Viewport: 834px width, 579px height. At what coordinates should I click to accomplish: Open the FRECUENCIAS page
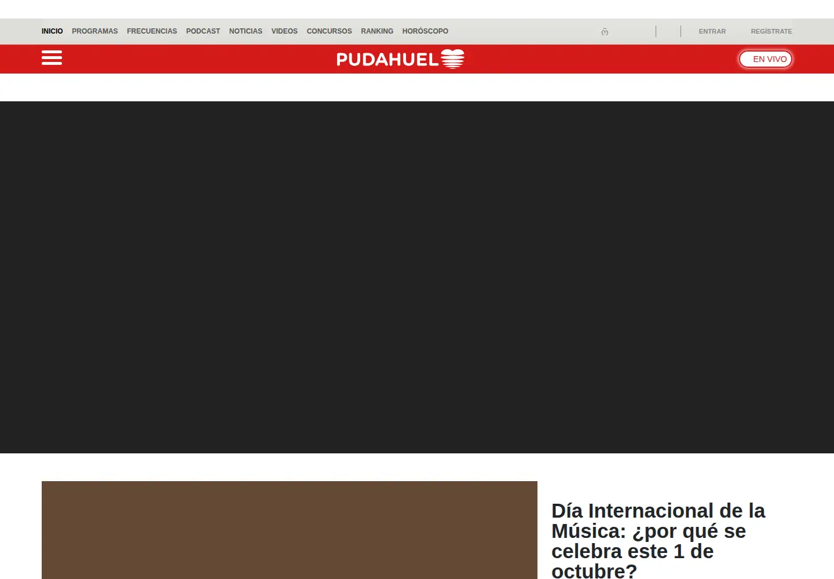click(152, 31)
